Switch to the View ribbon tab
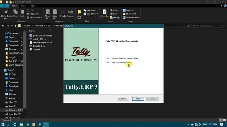Image resolution: width=227 pixels, height=127 pixels. pyautogui.click(x=33, y=6)
